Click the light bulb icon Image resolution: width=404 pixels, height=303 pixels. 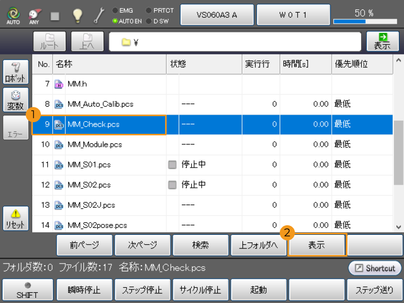77,16
